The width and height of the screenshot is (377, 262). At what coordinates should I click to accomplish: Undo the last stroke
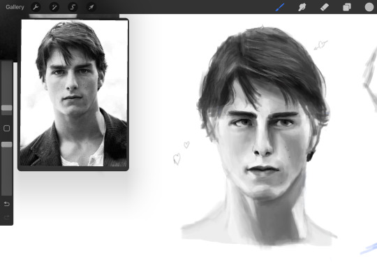(7, 204)
